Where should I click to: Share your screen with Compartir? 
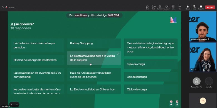pos(201,7)
